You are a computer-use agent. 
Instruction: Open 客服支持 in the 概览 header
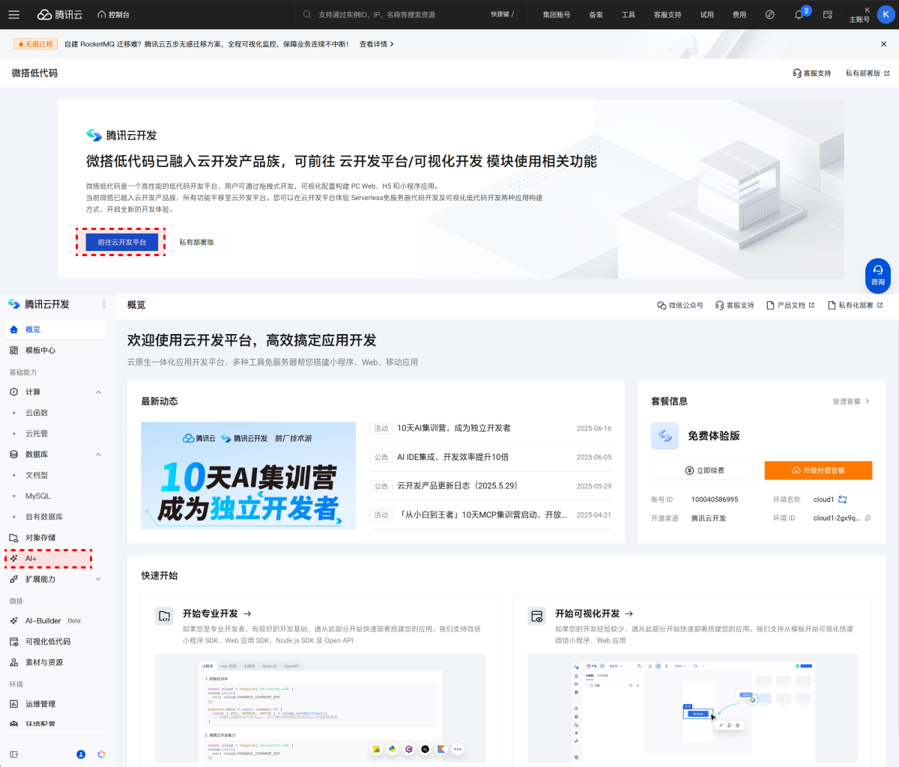735,306
